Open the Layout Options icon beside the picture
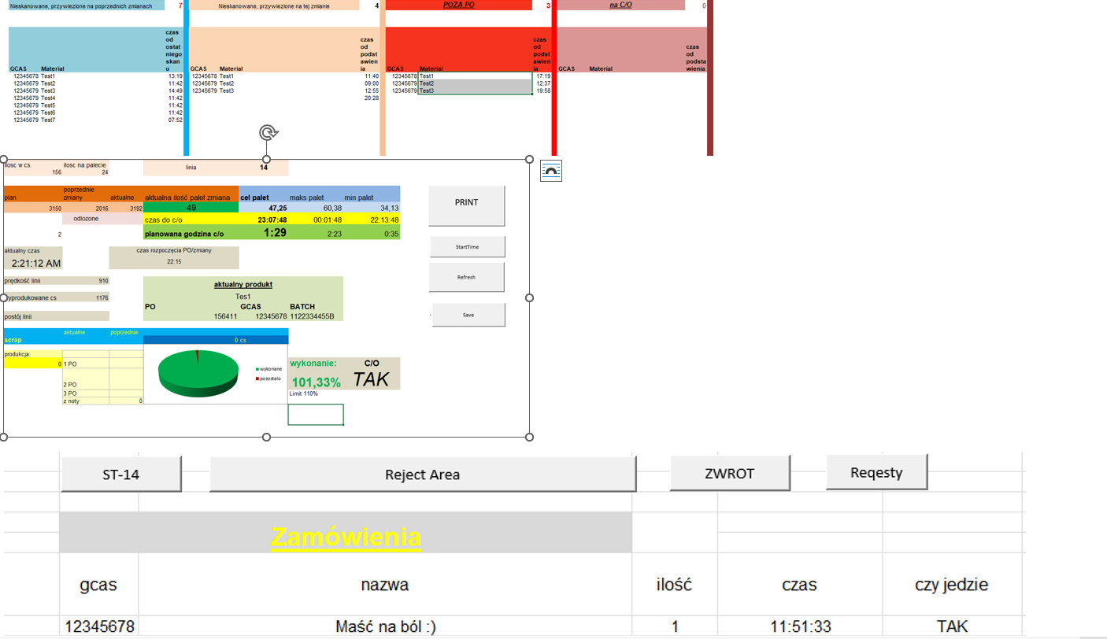Image resolution: width=1107 pixels, height=639 pixels. [551, 171]
